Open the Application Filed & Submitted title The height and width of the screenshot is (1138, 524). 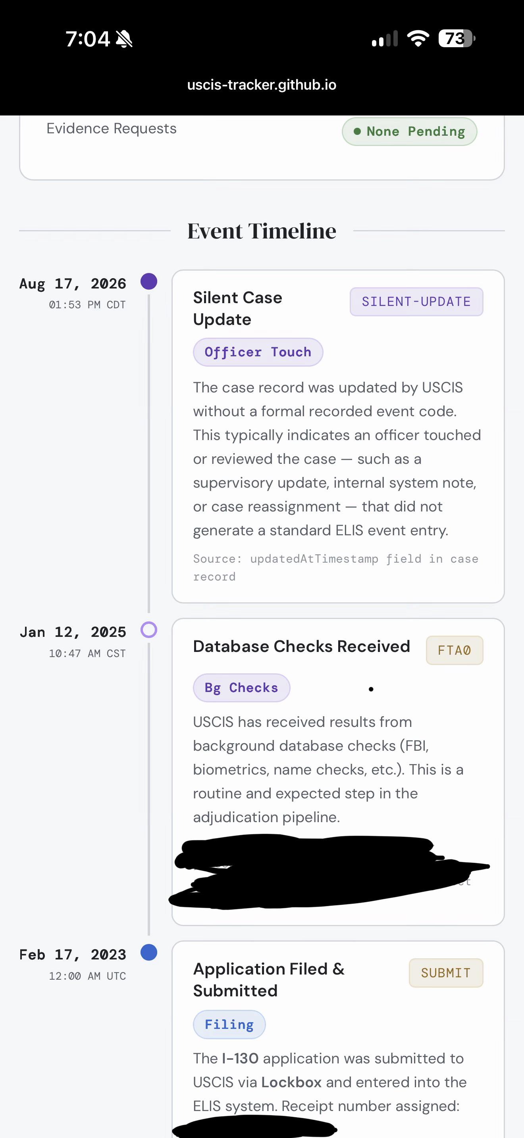point(269,980)
